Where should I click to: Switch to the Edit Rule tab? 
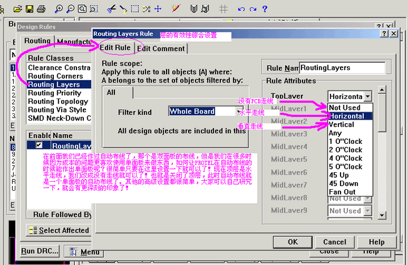(x=115, y=48)
